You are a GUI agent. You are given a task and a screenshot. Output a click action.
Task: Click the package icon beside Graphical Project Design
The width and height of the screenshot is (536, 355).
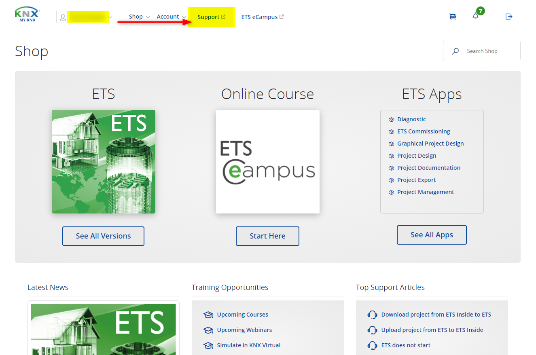391,144
